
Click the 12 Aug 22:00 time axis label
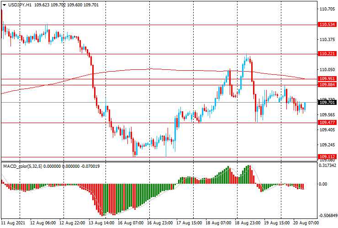(72, 223)
